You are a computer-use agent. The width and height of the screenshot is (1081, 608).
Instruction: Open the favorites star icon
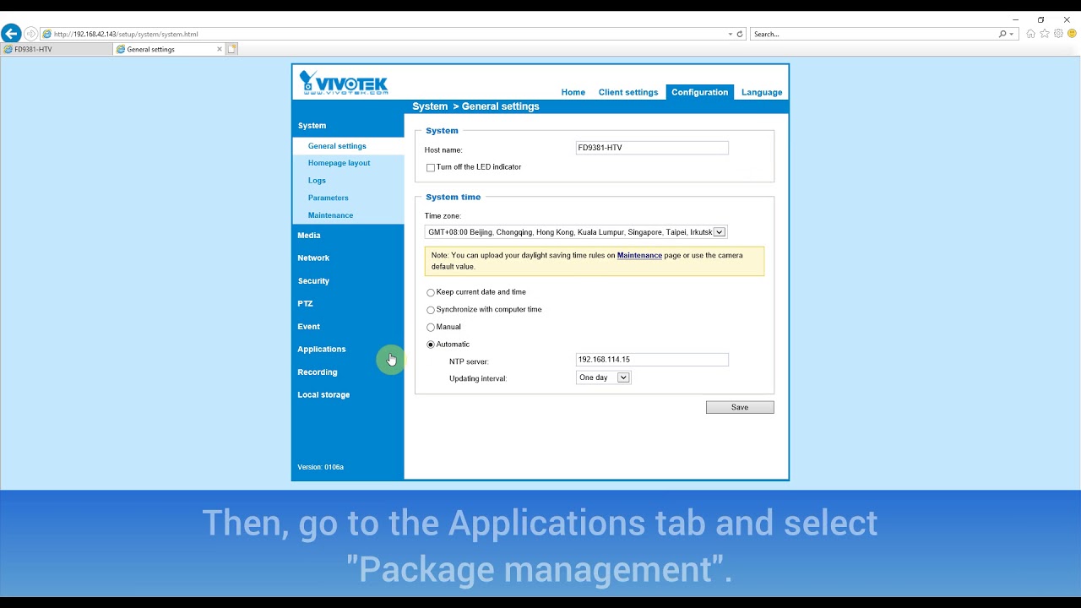(1045, 34)
